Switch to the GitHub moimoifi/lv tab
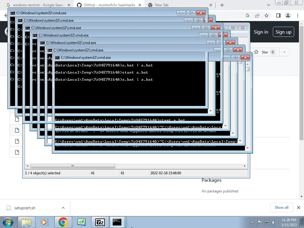The height and width of the screenshot is (228, 304). [109, 5]
